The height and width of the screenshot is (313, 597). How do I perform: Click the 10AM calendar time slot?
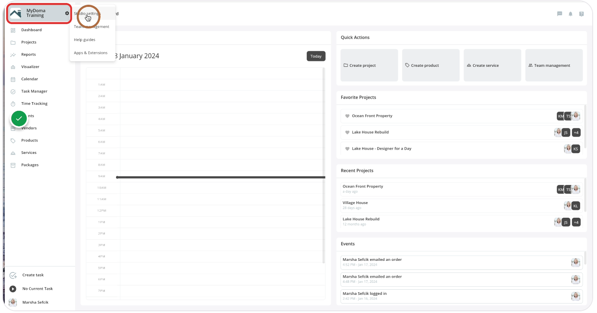pyautogui.click(x=223, y=188)
